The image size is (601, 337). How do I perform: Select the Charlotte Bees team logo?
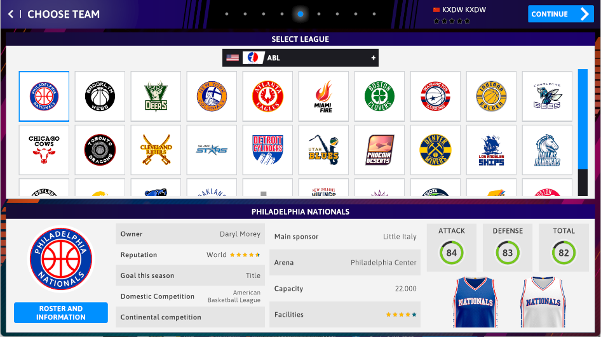click(x=547, y=96)
